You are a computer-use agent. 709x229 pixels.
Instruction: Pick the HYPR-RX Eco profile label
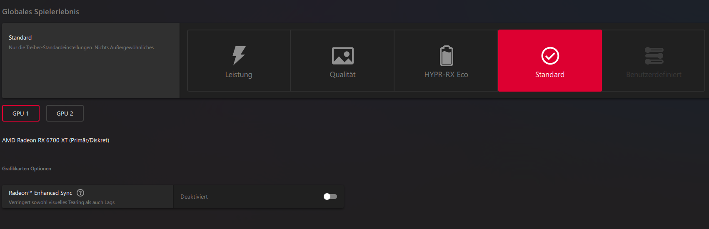pos(446,75)
